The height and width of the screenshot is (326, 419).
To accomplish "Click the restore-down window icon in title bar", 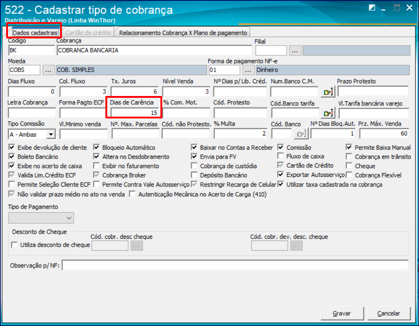I will pos(372,8).
